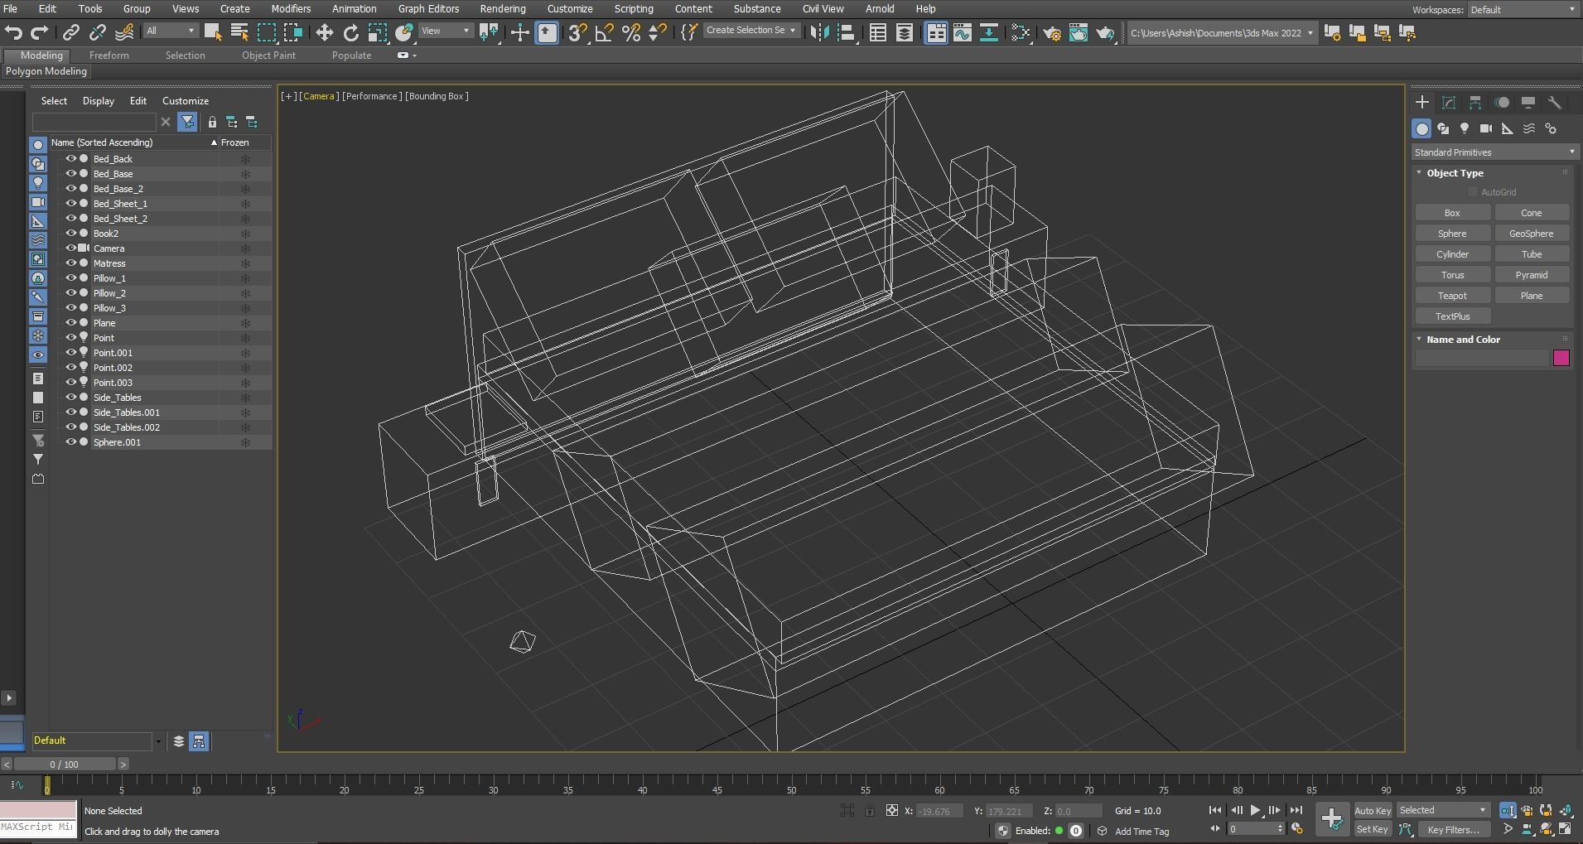
Task: Select the Select and Move tool
Action: pos(324,32)
